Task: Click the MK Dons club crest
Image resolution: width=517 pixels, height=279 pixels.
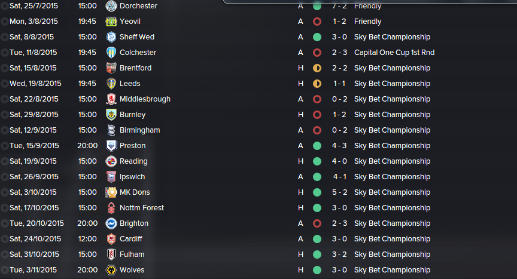Action: coord(111,192)
